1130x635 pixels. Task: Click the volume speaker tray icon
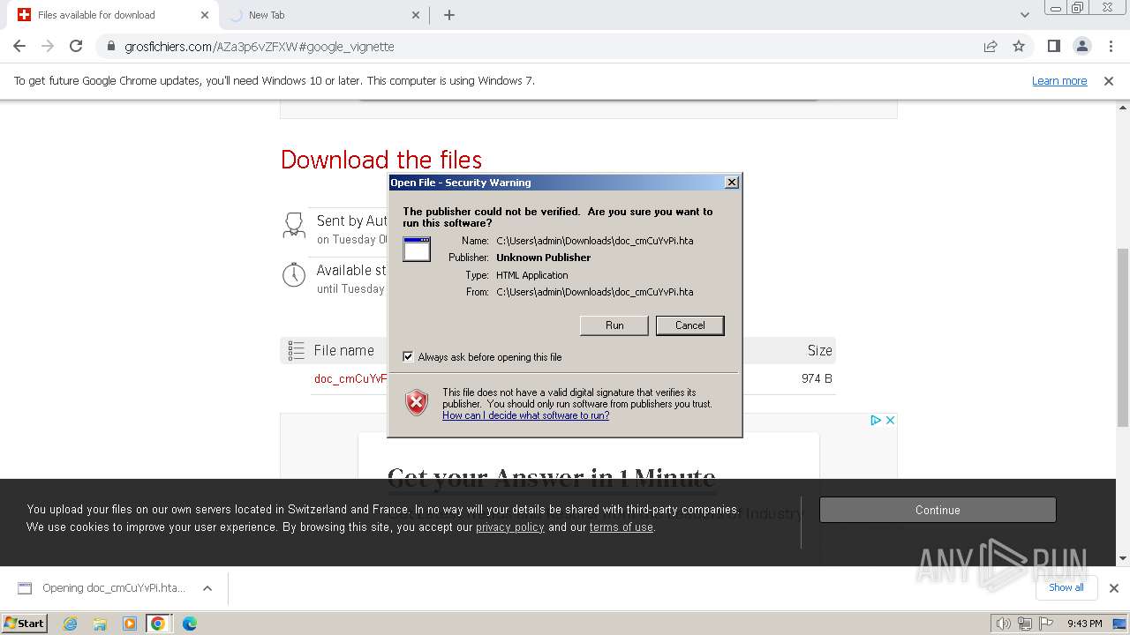pyautogui.click(x=1004, y=624)
